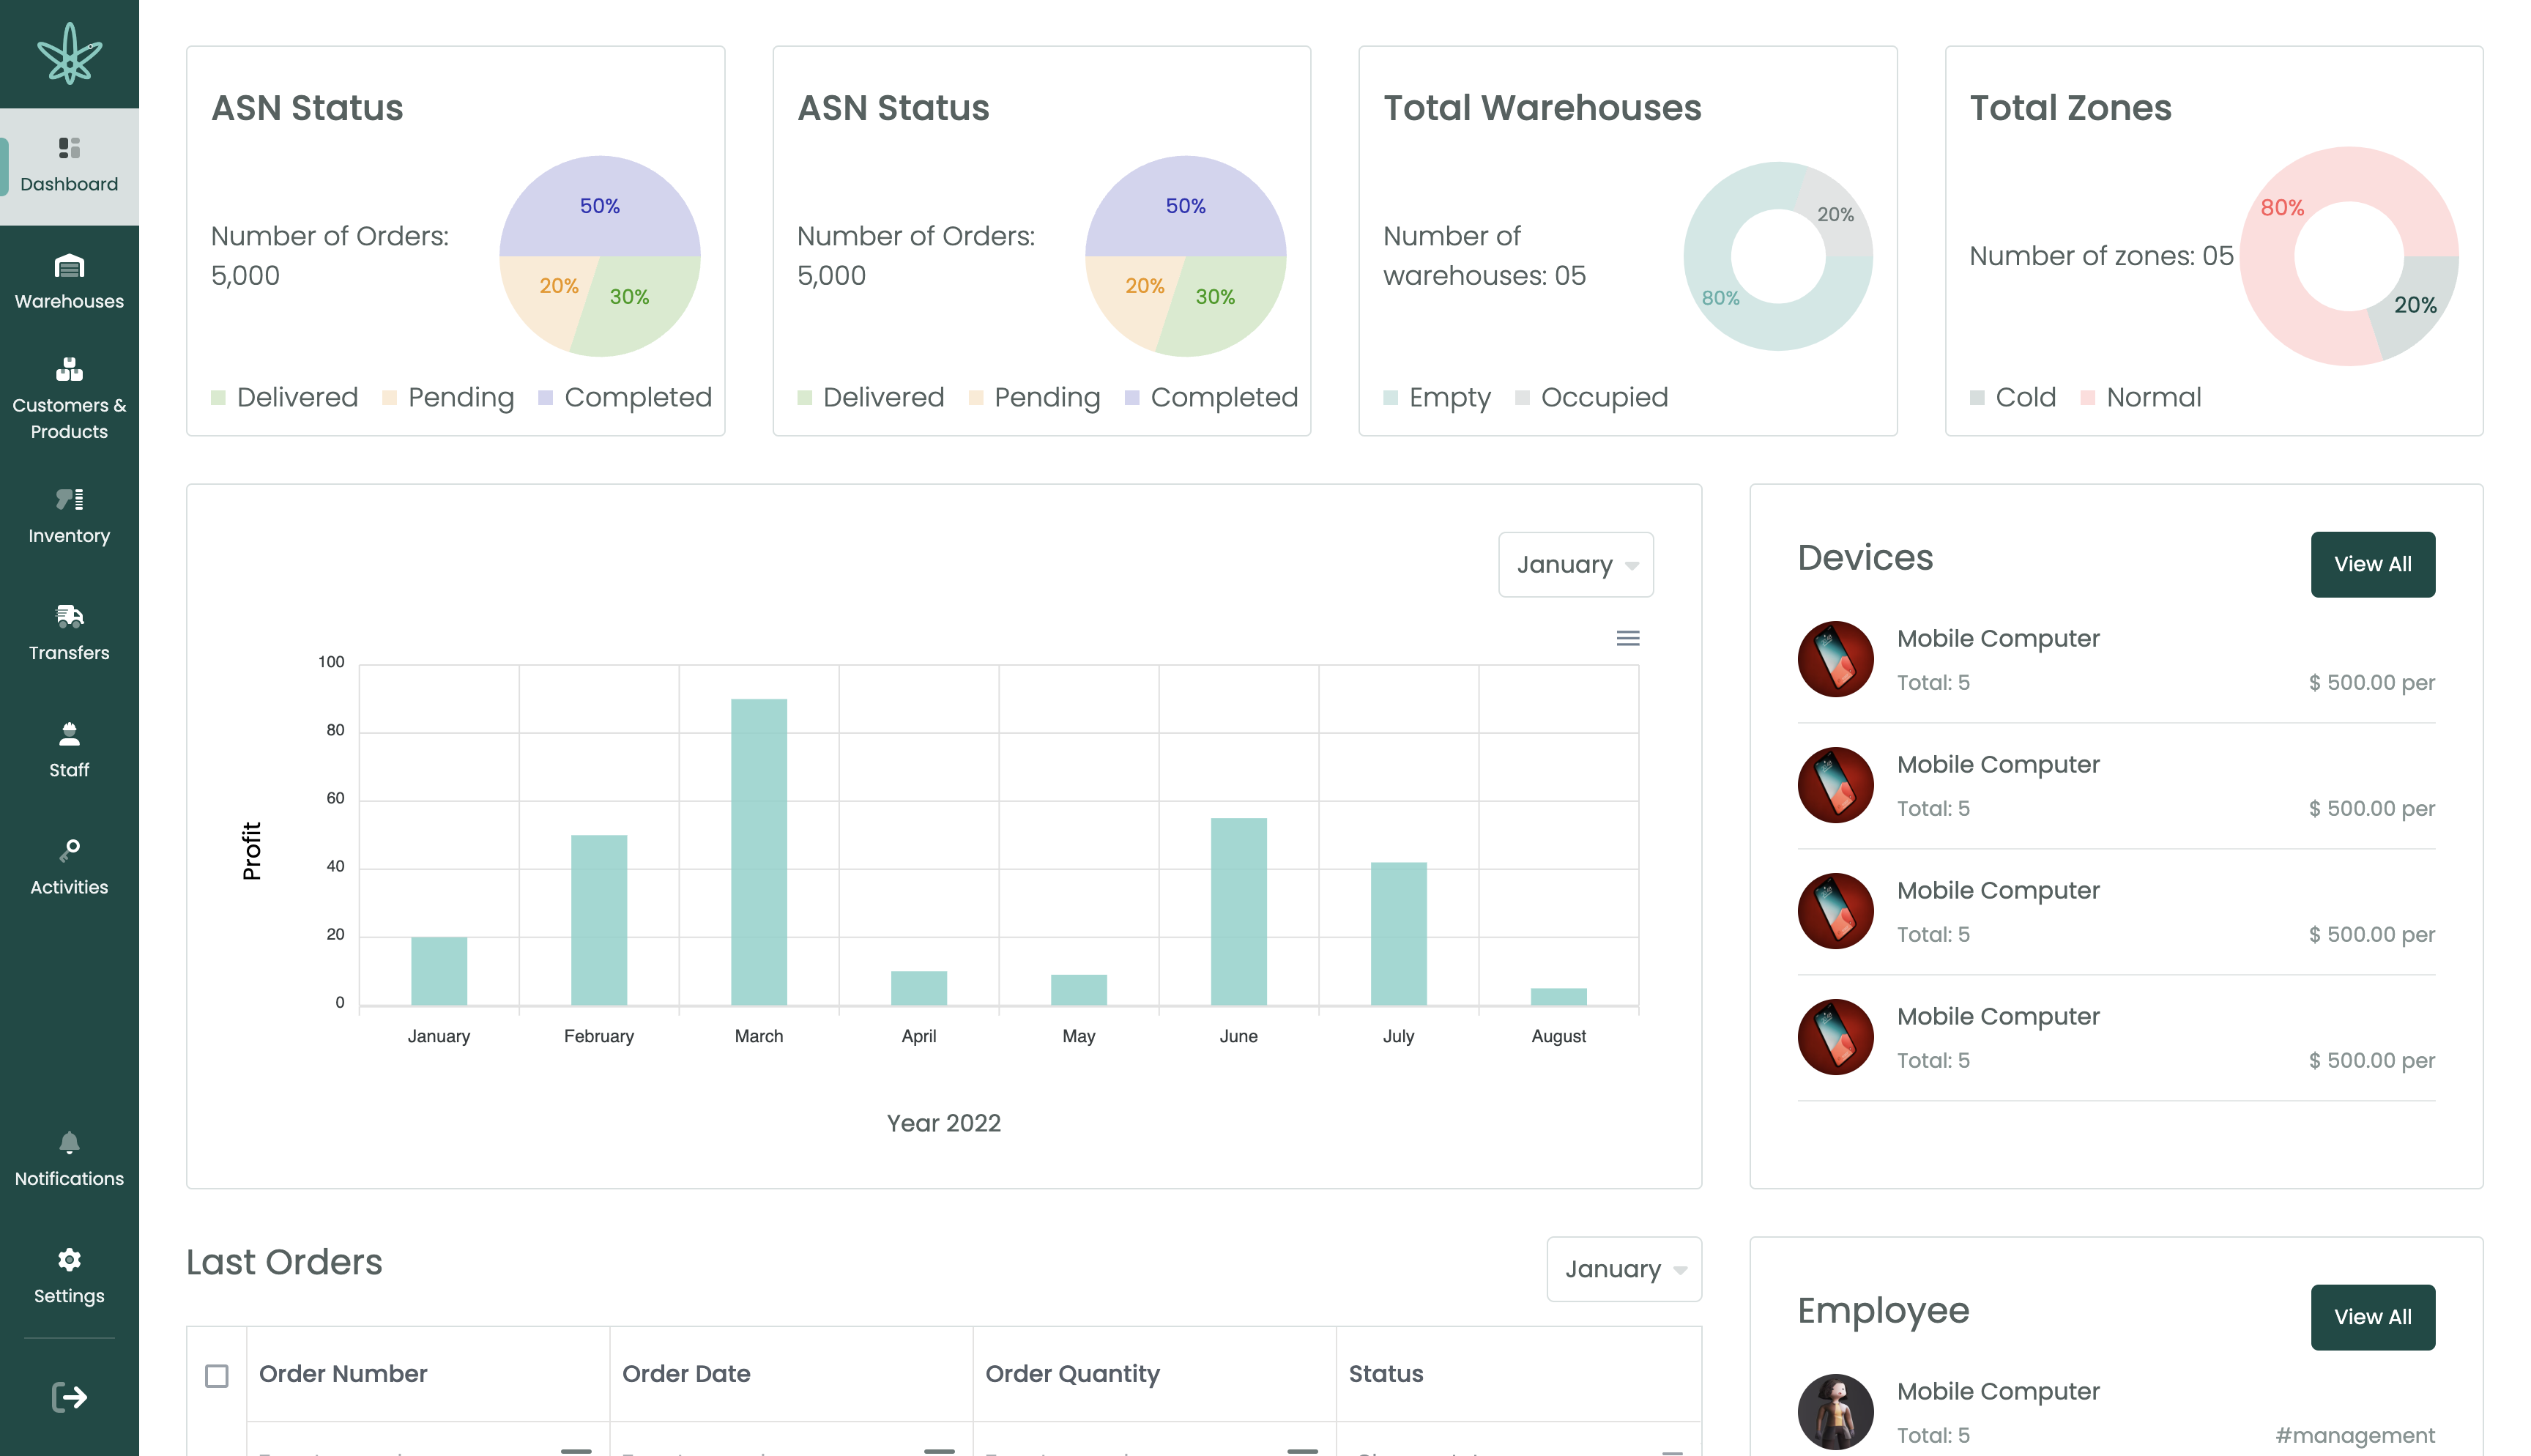2531x1456 pixels.
Task: Click the #management tag text
Action: pyautogui.click(x=2355, y=1436)
